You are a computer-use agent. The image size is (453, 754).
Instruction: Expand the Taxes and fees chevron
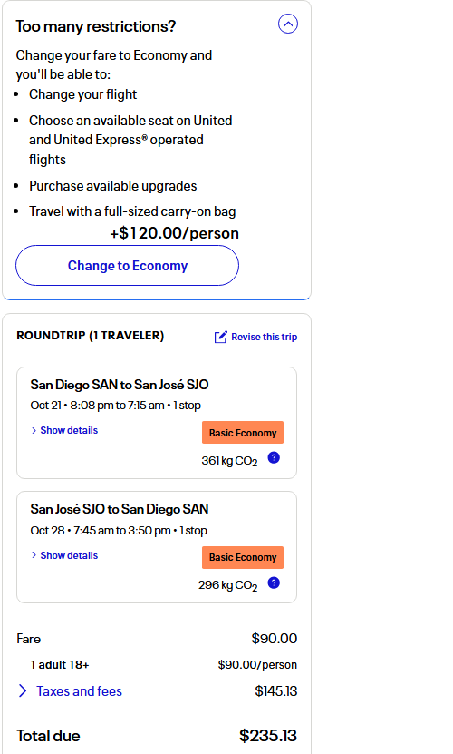coord(22,691)
